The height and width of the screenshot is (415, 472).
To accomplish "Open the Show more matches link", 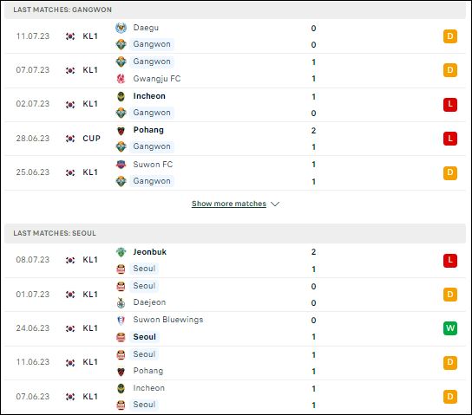I will click(229, 204).
